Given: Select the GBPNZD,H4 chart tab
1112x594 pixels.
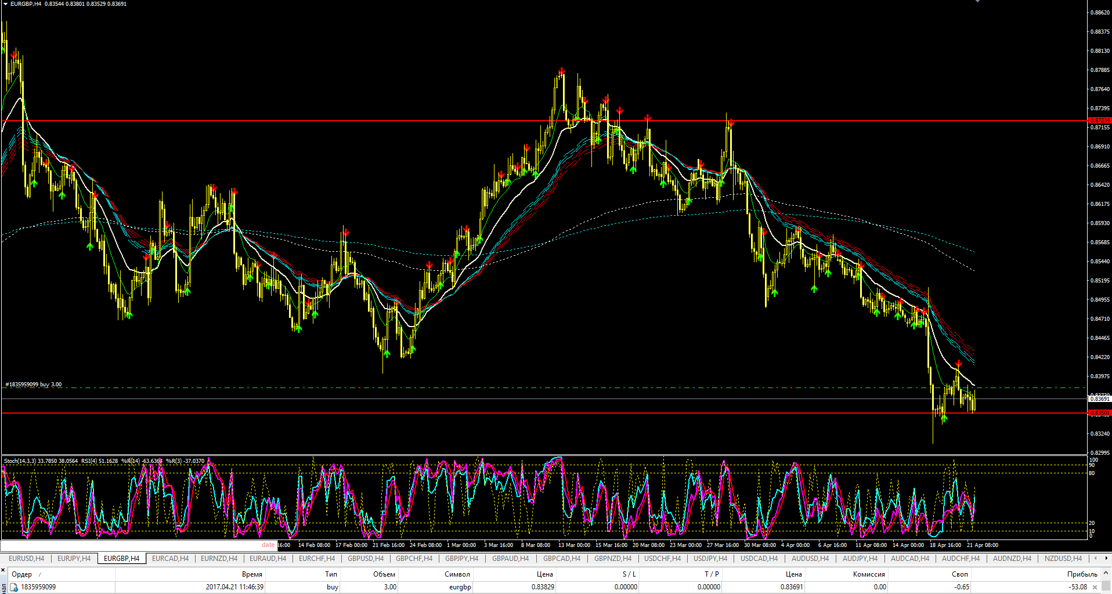Looking at the screenshot, I should coord(612,559).
